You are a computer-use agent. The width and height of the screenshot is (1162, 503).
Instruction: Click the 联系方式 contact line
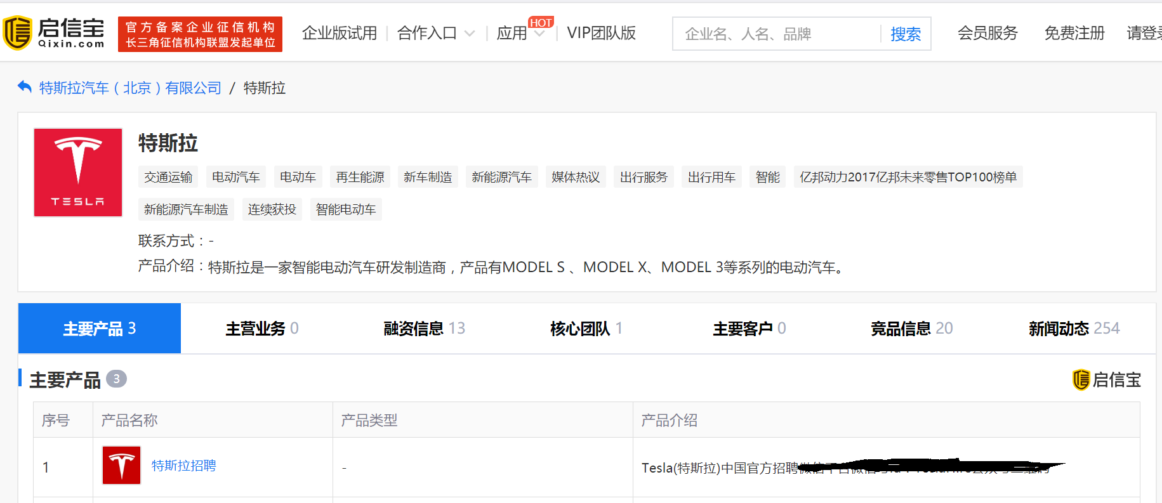click(x=176, y=241)
